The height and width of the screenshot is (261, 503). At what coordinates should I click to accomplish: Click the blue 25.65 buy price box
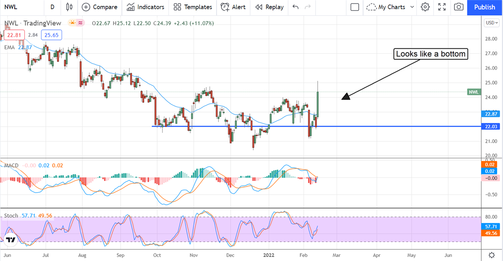(x=52, y=35)
